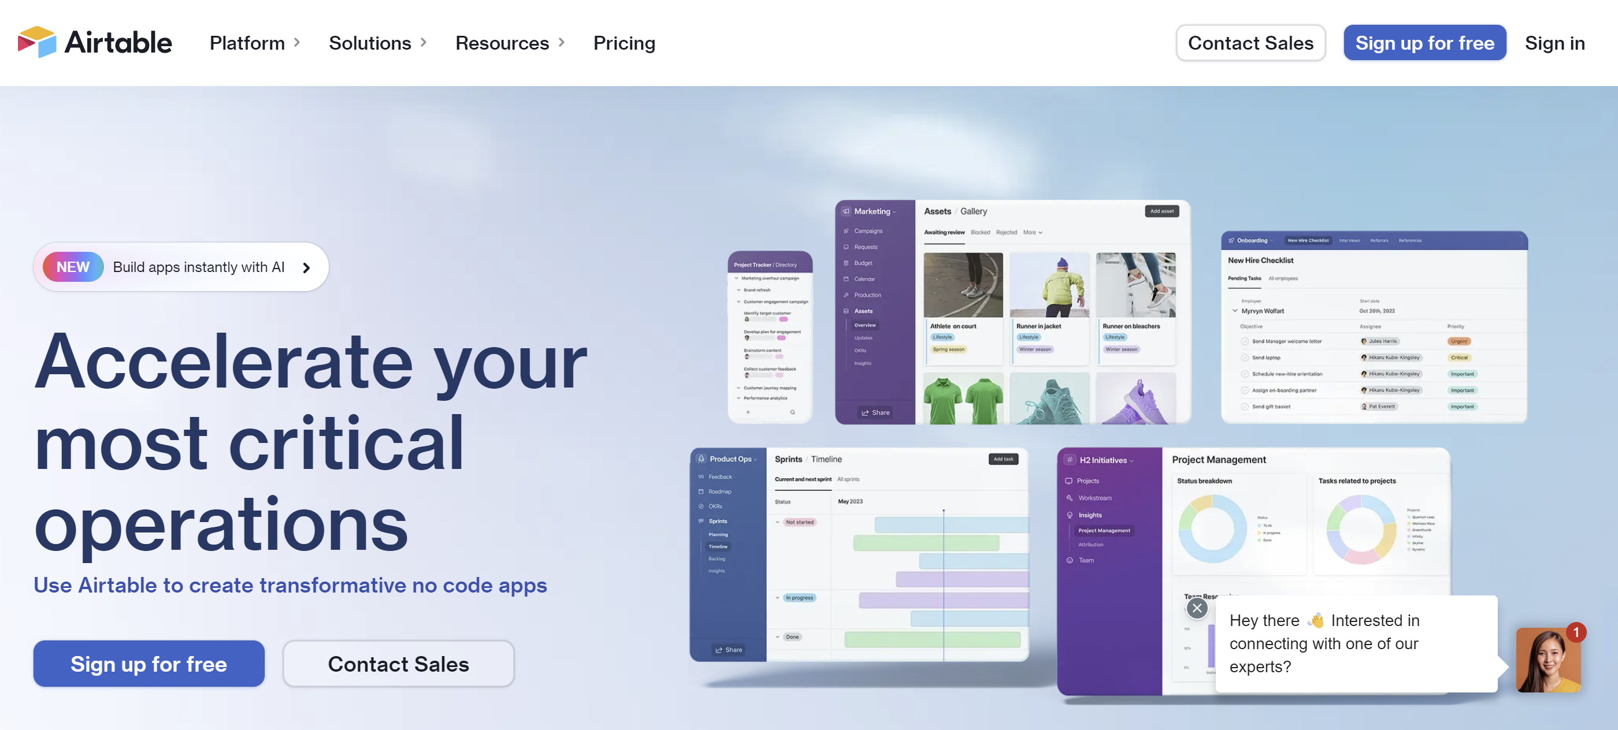
Task: Expand the Platform navigation dropdown
Action: 255,42
